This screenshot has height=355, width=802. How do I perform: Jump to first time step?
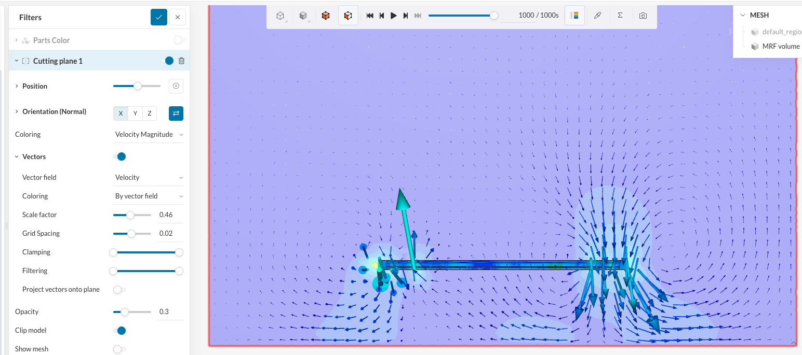pos(370,16)
